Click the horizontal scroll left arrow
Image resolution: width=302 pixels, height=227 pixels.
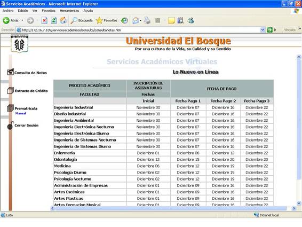52,208
